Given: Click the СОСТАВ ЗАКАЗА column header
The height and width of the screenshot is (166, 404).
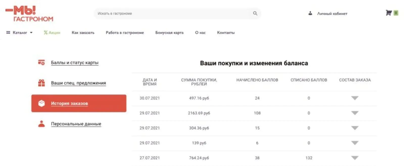Looking at the screenshot, I should pos(355,80).
